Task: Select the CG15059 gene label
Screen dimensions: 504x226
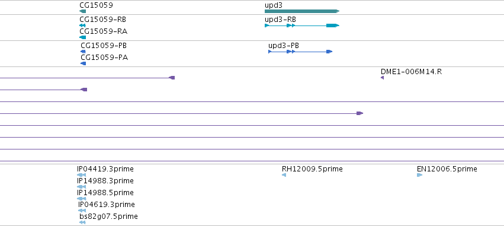Action: [96, 5]
